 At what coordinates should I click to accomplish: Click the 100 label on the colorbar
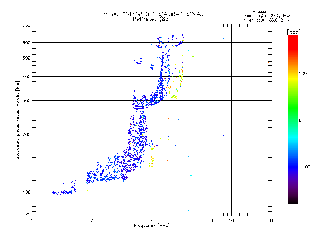[303, 74]
